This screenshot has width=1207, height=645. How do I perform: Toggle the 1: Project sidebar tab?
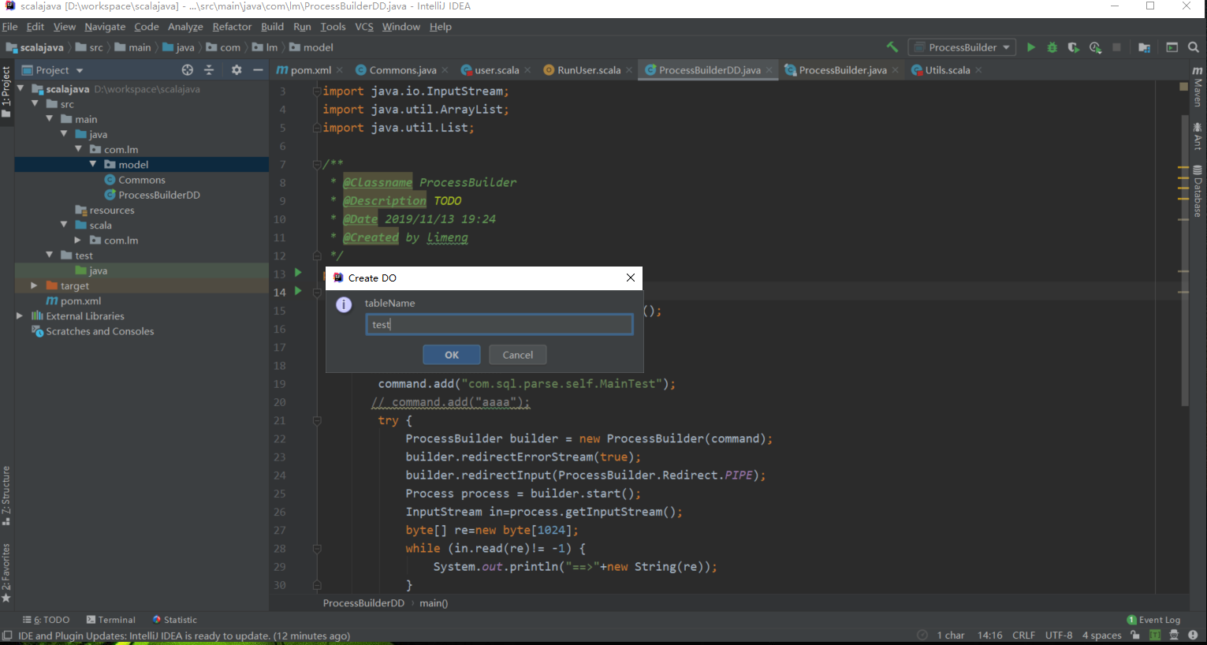6,91
